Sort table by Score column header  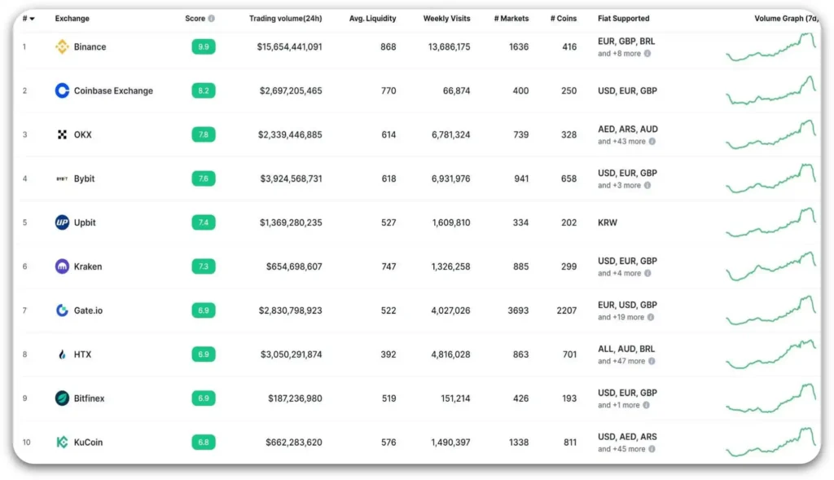(x=195, y=18)
